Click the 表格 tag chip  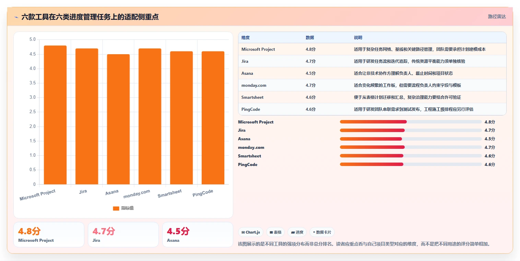pos(275,232)
